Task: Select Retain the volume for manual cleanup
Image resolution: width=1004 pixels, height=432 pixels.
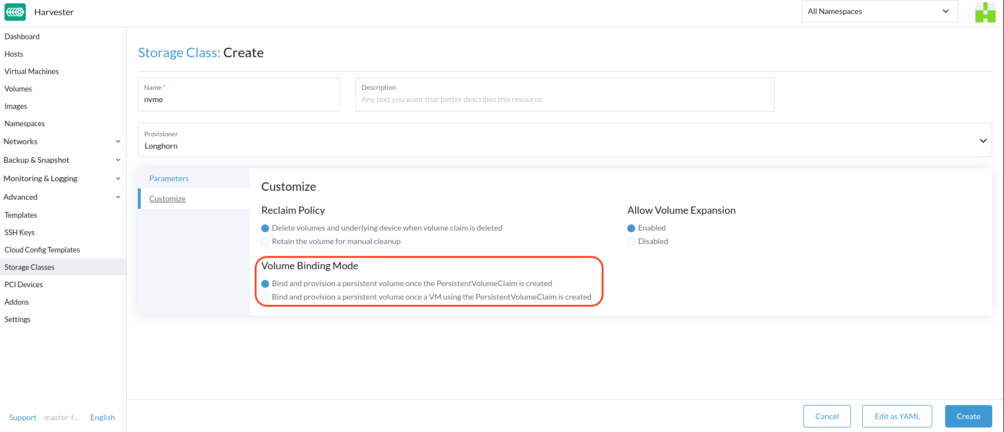Action: point(265,242)
